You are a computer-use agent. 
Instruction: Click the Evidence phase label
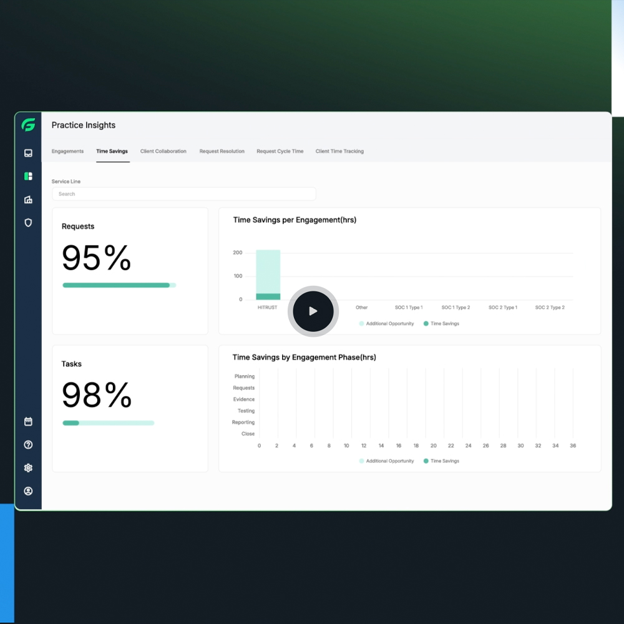[244, 399]
